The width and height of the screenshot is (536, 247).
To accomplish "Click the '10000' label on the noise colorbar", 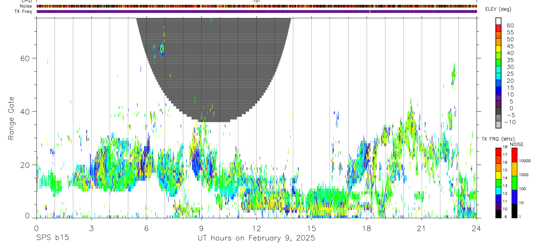I will pyautogui.click(x=526, y=161).
